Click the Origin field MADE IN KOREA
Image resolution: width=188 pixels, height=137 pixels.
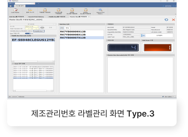(x=137, y=32)
